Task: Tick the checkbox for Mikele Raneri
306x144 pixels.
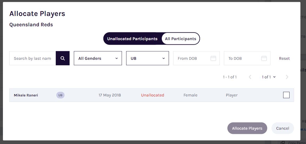Action: [x=286, y=95]
